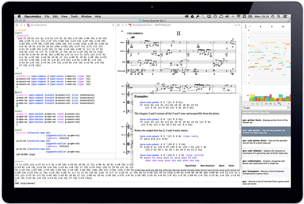
Task: Select pcs-transpose in results list
Action: (266, 172)
